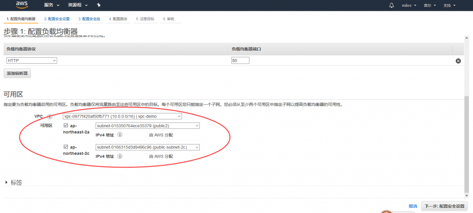
Task: Click the vertical page scrollbar
Action: 467,144
